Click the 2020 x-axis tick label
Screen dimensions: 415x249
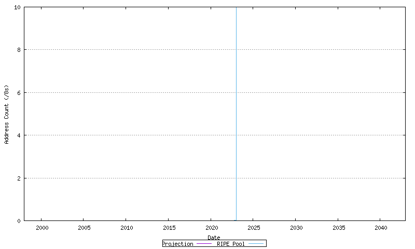pos(211,228)
